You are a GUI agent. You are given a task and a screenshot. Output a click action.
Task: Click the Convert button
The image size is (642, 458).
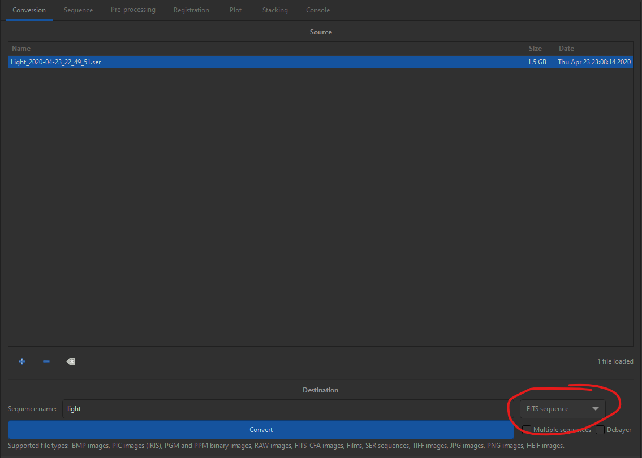pos(261,430)
